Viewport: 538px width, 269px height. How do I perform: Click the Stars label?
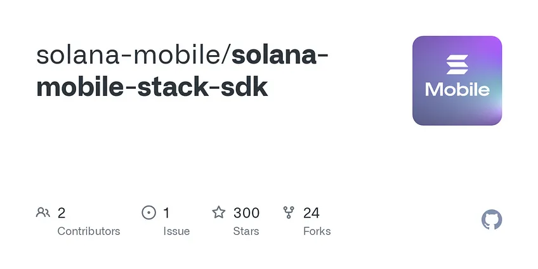[x=246, y=232]
